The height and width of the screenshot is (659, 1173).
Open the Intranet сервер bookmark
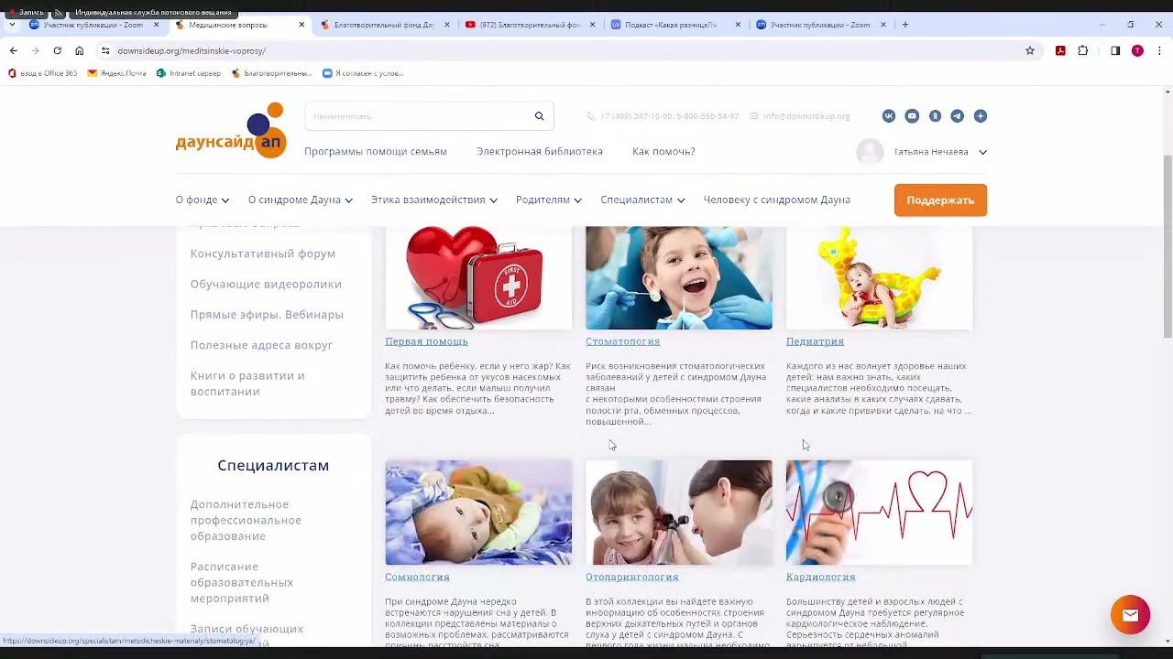tap(189, 73)
